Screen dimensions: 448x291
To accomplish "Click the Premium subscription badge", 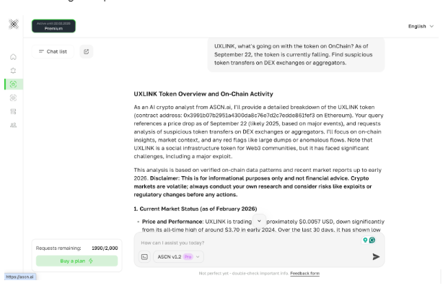I will [x=54, y=26].
